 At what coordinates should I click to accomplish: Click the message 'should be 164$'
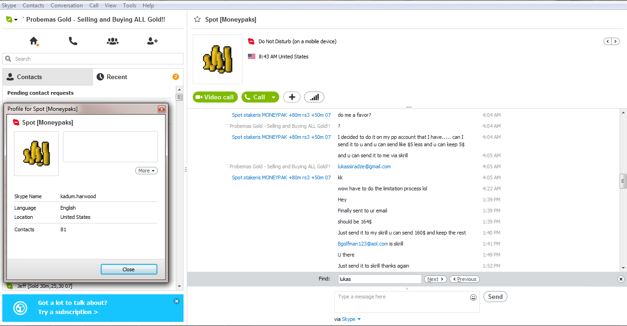point(354,222)
